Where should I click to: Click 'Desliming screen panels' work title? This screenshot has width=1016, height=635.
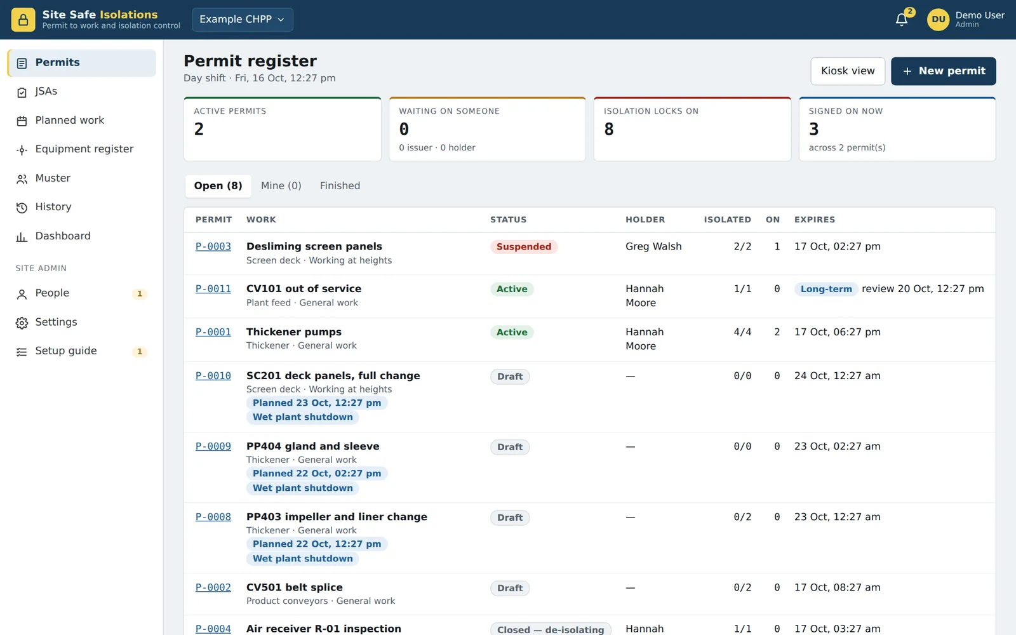pos(314,246)
